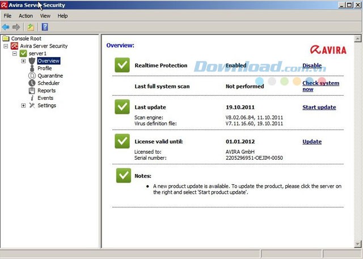Select Console Root label in tree
Screen dimensions: 363x259
26,39
